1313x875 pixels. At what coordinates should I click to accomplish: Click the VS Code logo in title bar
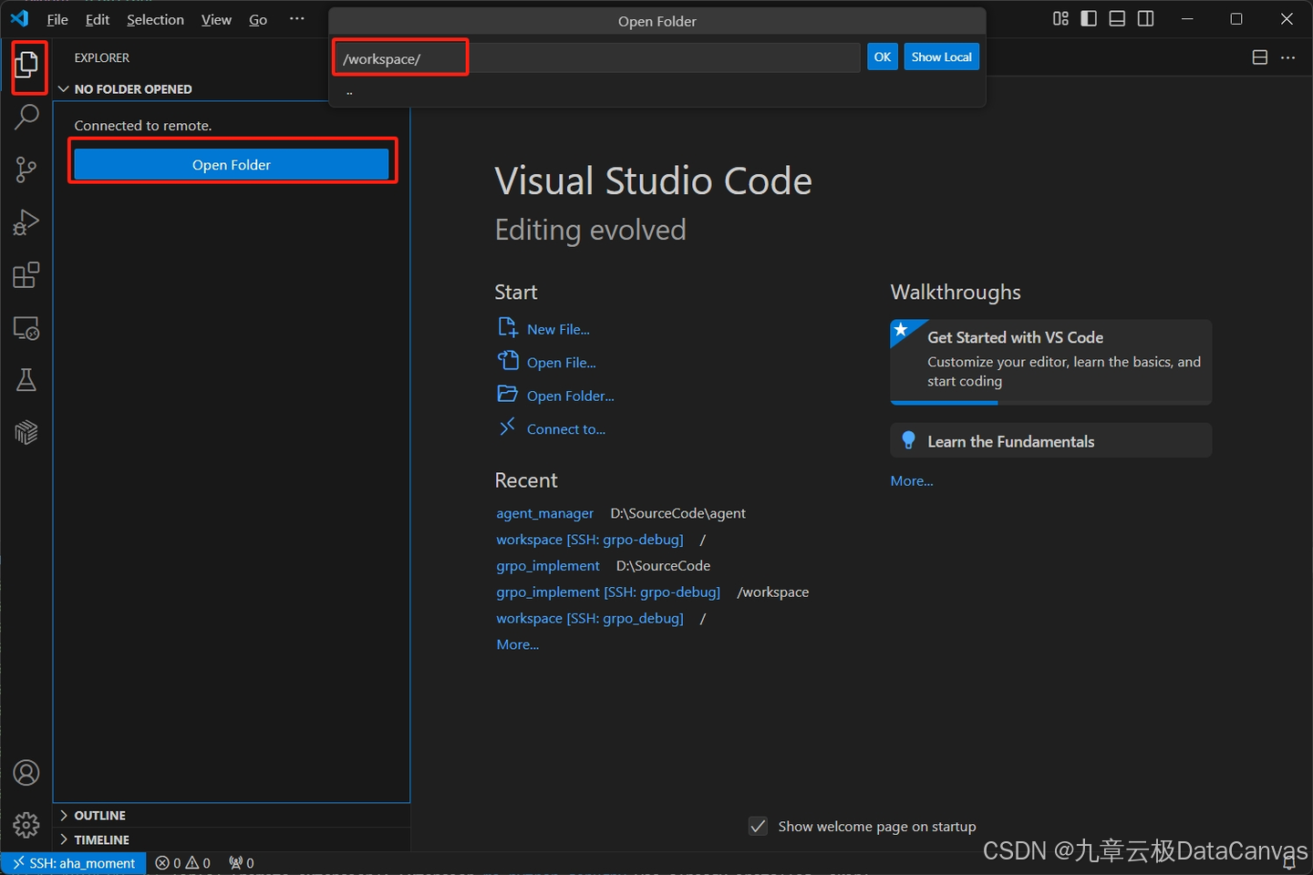(x=19, y=18)
